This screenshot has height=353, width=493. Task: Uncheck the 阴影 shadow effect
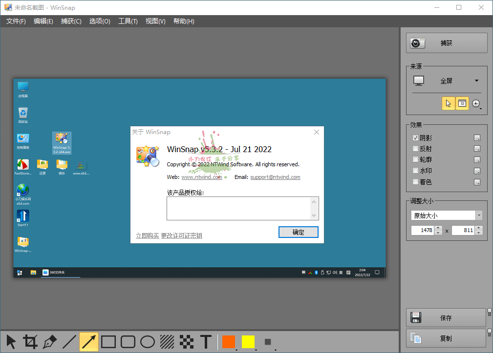point(416,137)
